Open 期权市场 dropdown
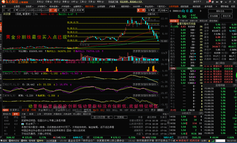 click(90, 7)
